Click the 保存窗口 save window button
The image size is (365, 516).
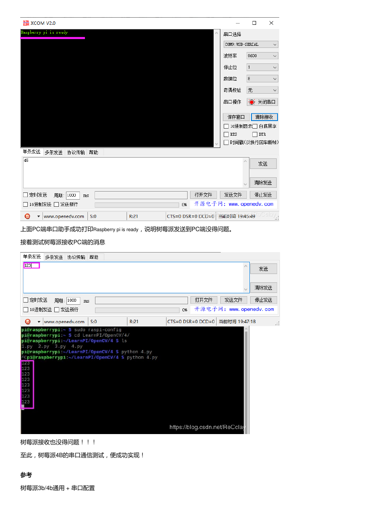(236, 117)
